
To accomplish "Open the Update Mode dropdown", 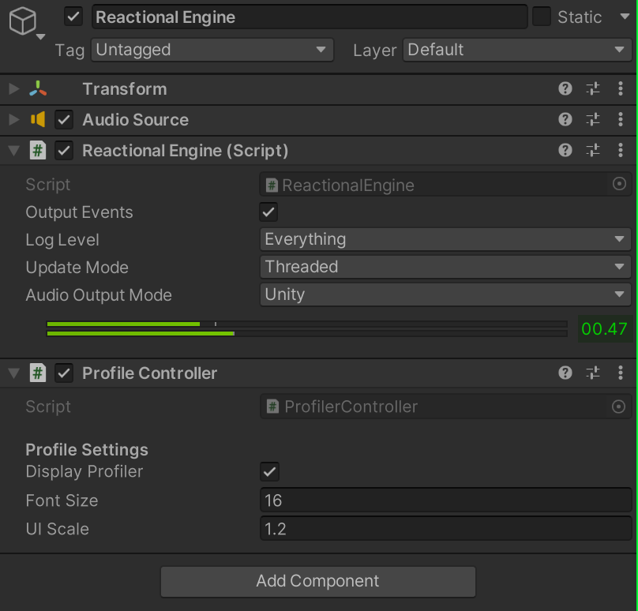I will click(445, 267).
